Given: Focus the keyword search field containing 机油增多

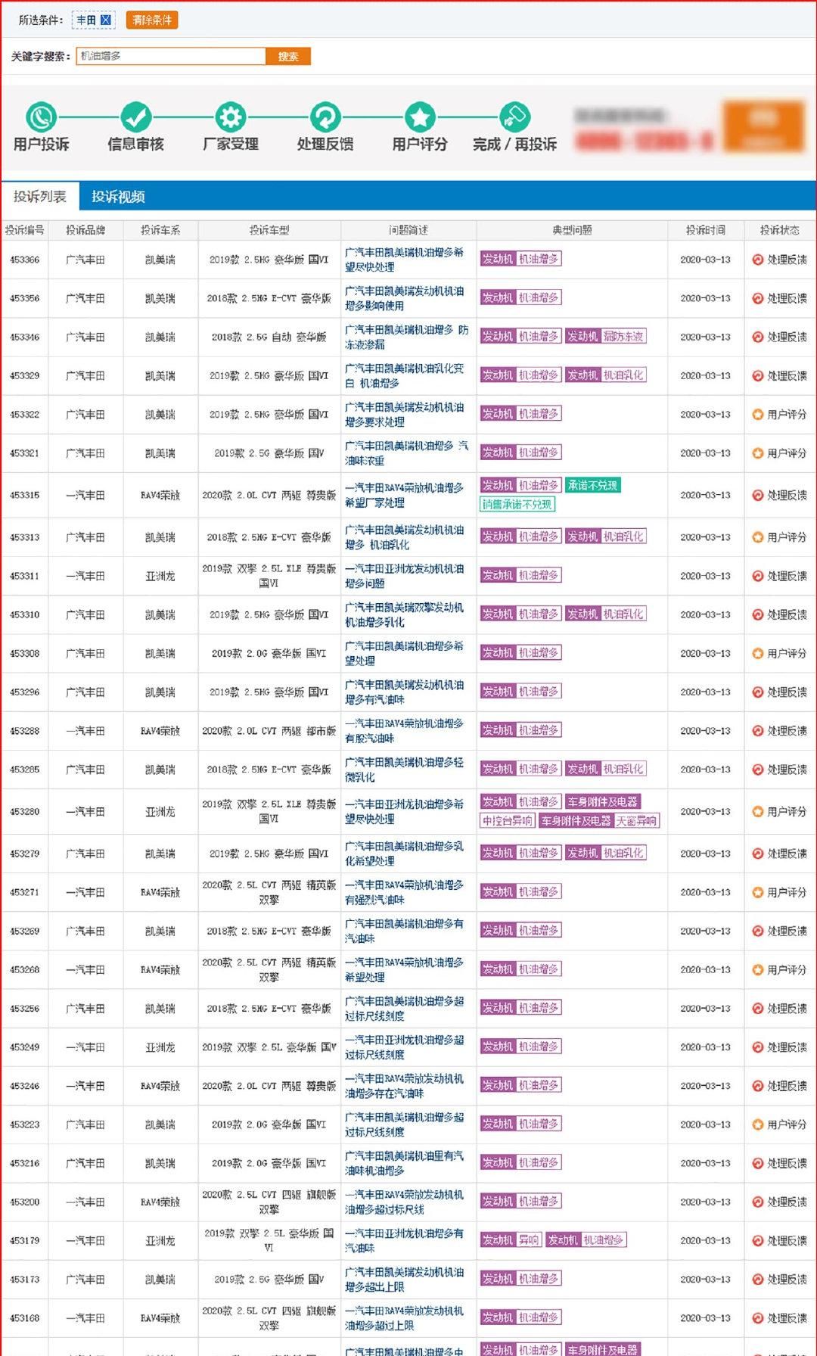Looking at the screenshot, I should 171,56.
